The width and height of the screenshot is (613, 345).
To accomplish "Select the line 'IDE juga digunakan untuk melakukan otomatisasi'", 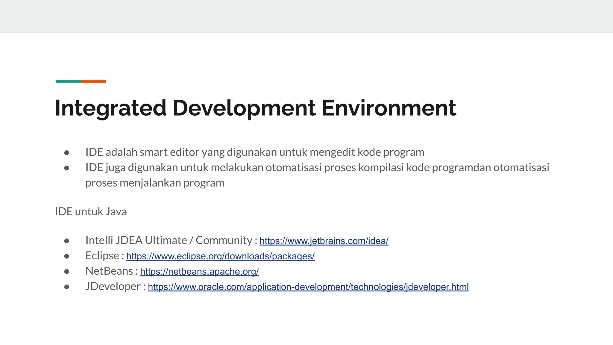I will (x=317, y=167).
